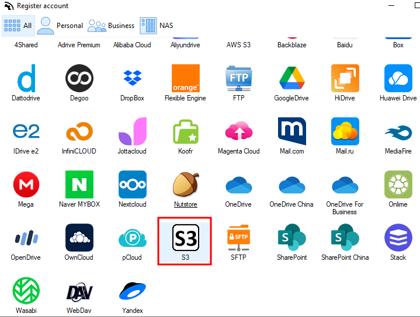This screenshot has height=317, width=420.
Task: Minimize the Register account window
Action: tap(391, 6)
